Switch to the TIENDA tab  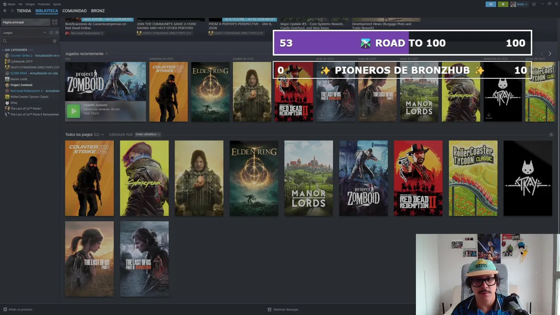click(x=24, y=10)
